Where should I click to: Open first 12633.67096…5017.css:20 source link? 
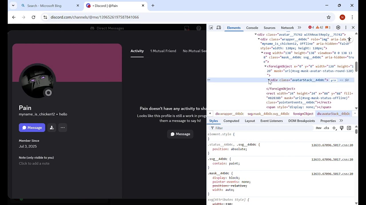[x=332, y=145]
